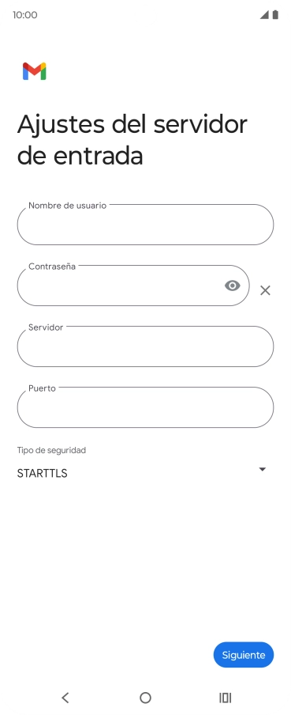Tap the Android home circle button
This screenshot has width=291, height=715.
click(x=145, y=698)
